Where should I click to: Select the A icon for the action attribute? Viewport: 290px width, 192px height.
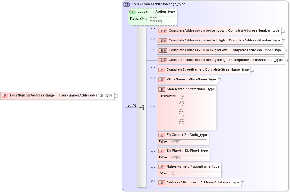(x=132, y=12)
